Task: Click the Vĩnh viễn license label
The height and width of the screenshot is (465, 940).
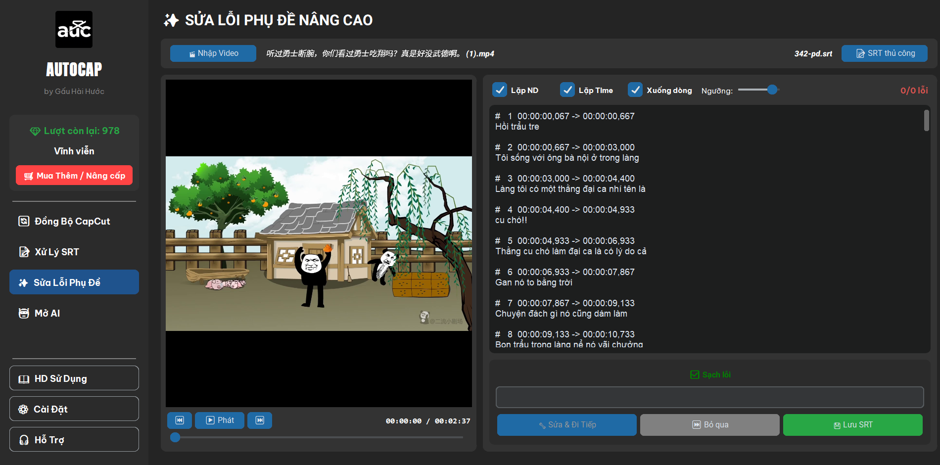Action: click(74, 151)
